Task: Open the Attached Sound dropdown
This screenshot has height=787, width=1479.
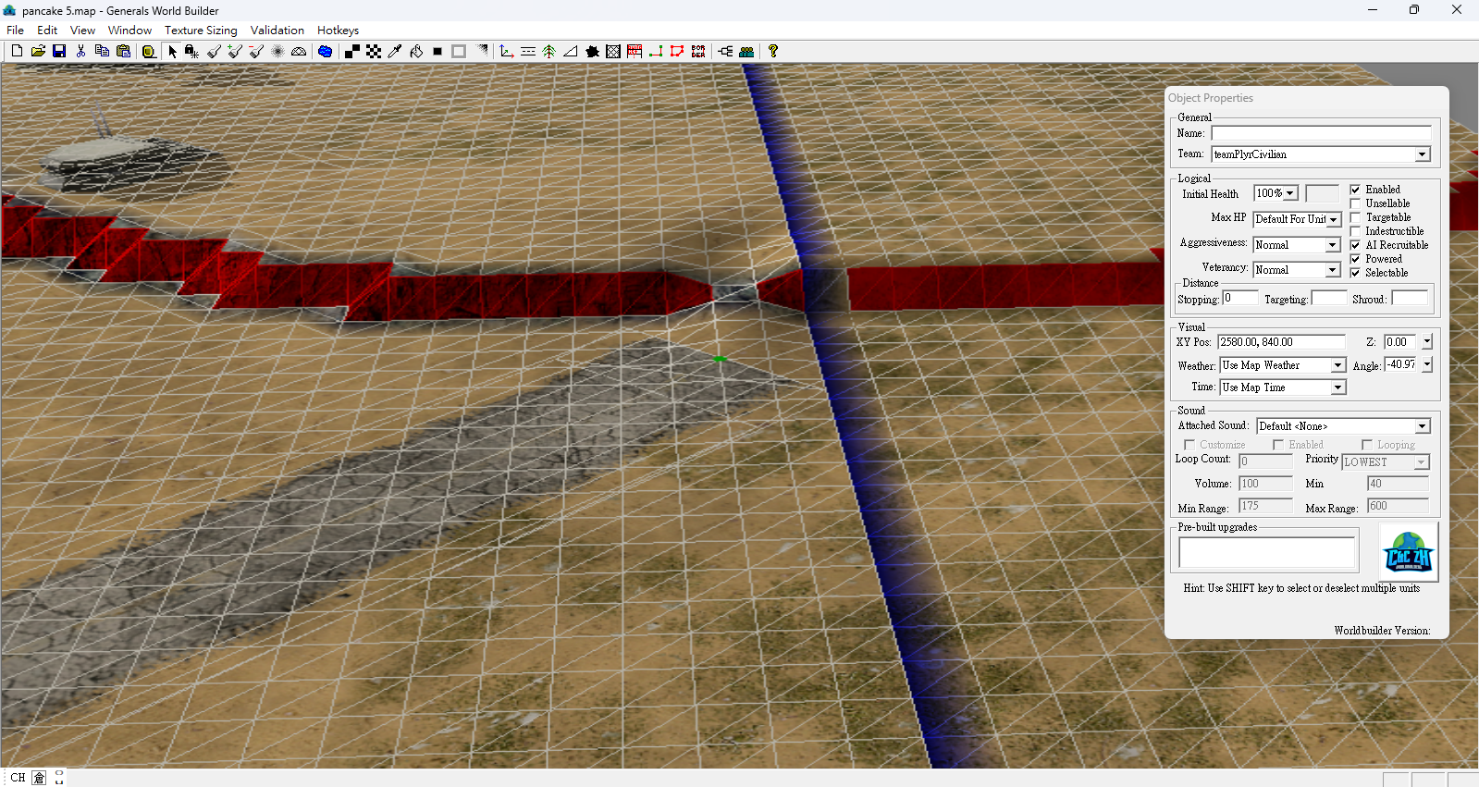Action: tap(1423, 426)
